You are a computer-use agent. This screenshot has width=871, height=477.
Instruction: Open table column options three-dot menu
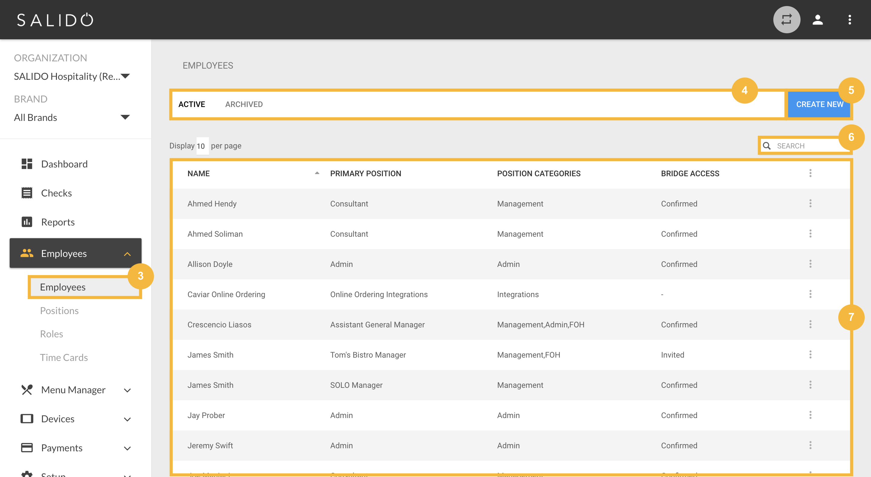pyautogui.click(x=810, y=173)
